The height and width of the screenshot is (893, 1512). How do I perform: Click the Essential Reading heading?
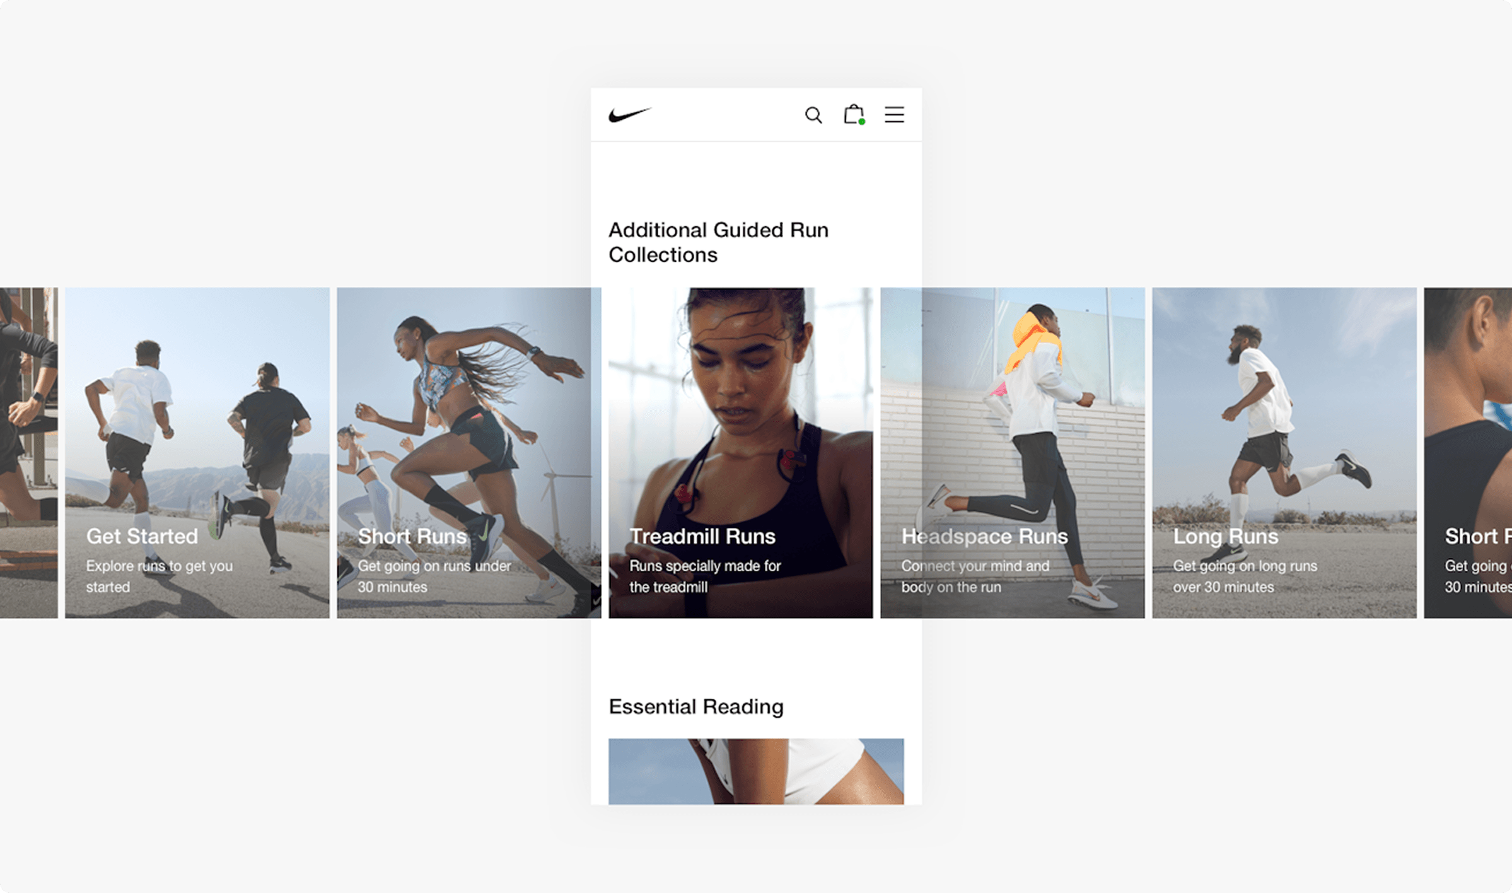coord(695,706)
